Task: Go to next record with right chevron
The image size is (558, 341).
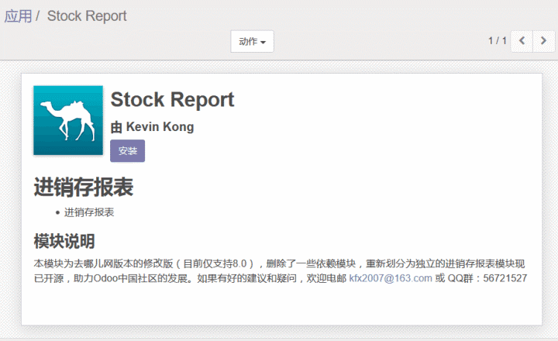Action: coord(543,41)
